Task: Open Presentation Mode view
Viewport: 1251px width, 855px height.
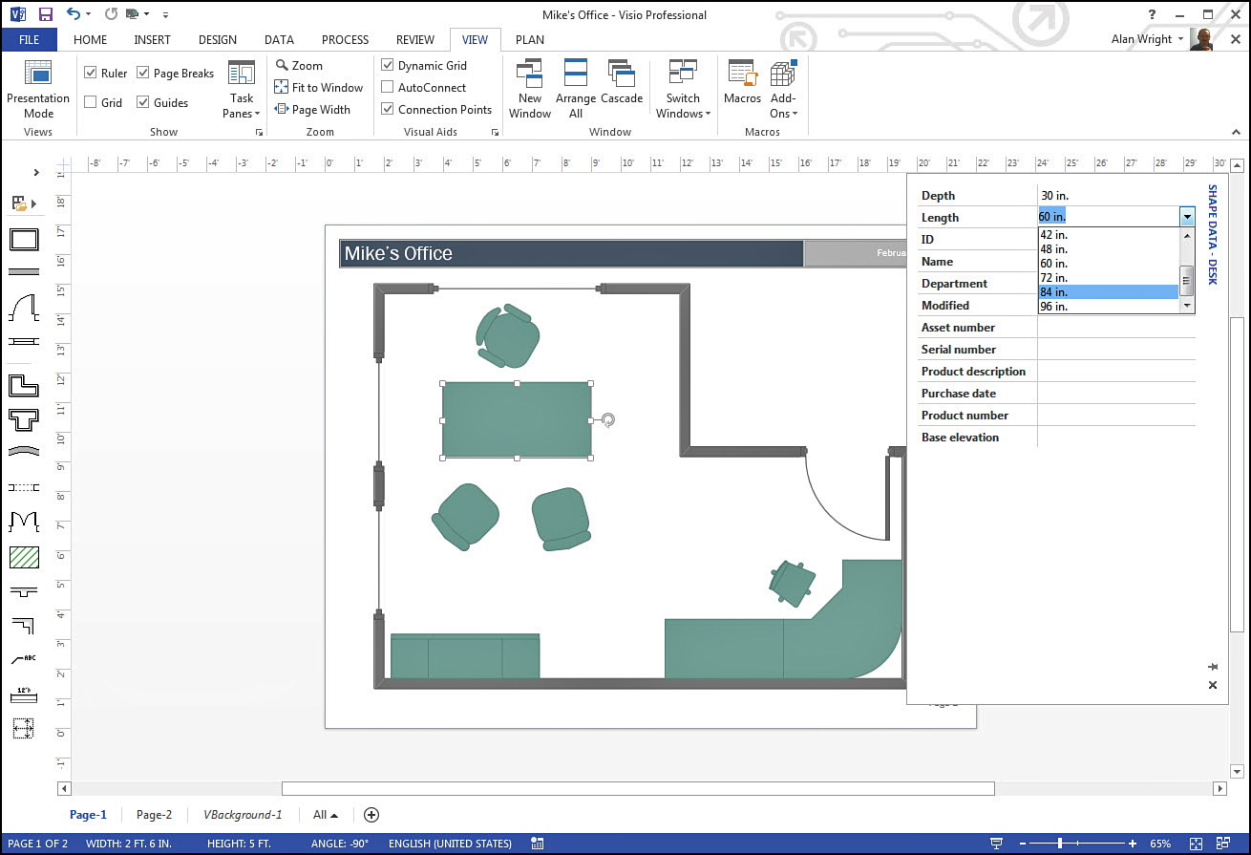Action: [38, 89]
